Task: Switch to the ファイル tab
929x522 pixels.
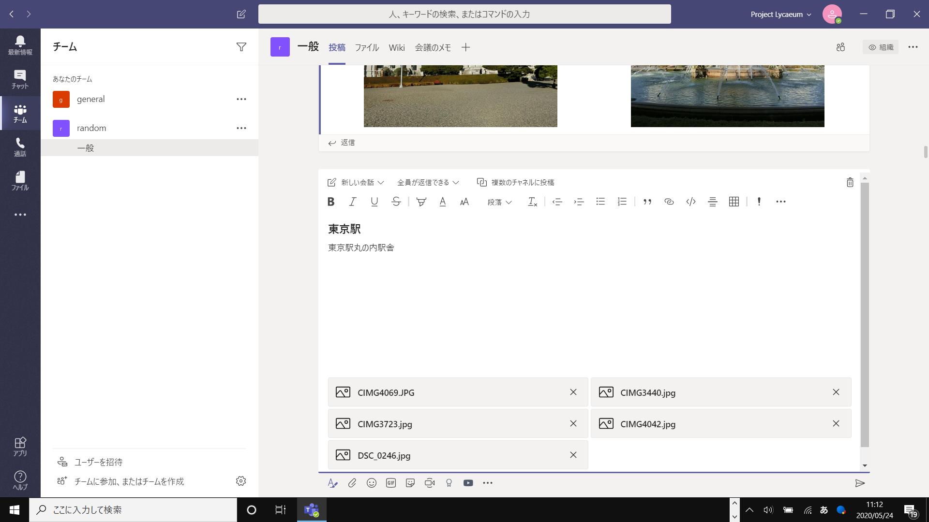Action: click(367, 47)
